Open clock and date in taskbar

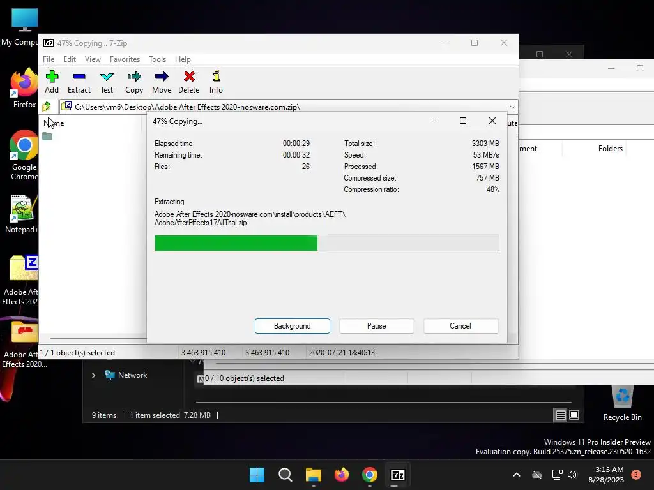[606, 475]
